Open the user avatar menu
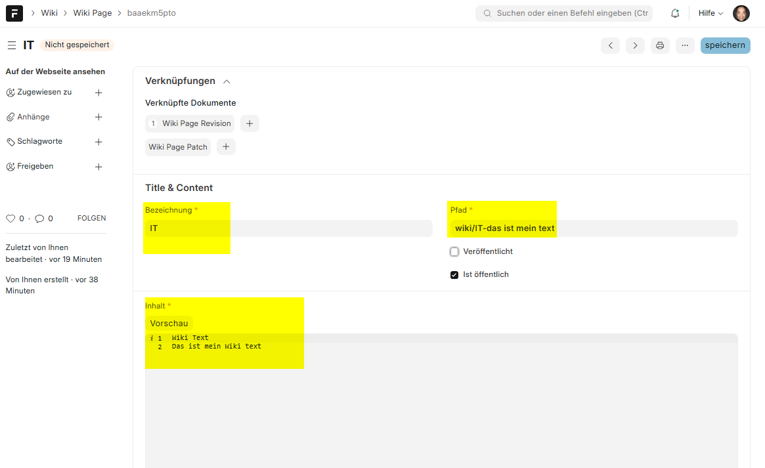765x468 pixels. click(741, 13)
